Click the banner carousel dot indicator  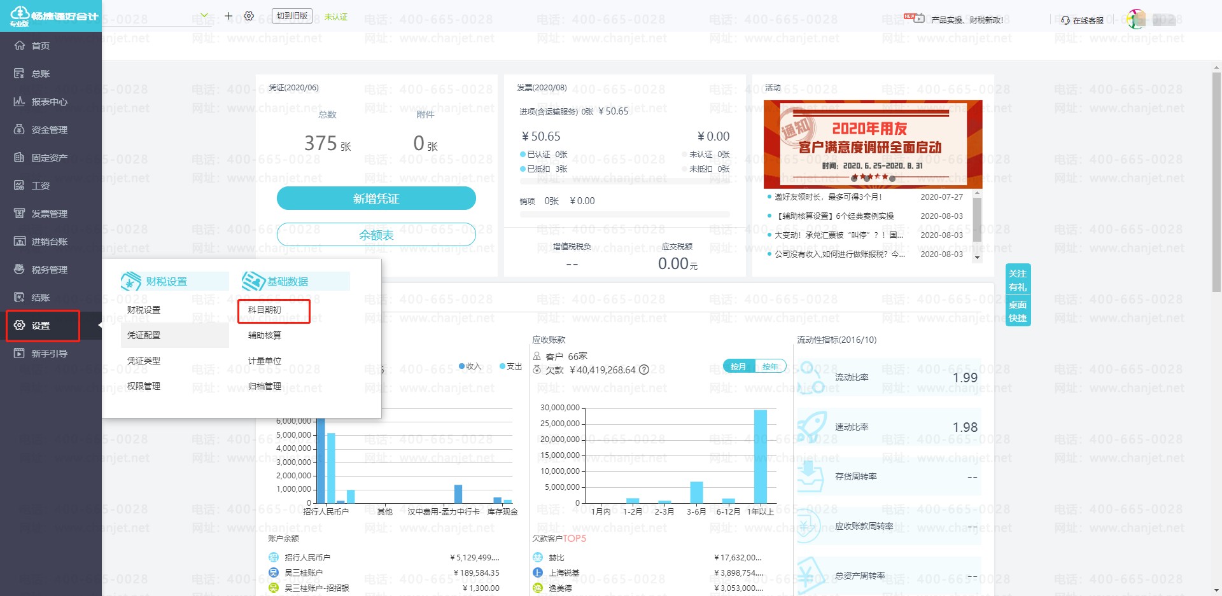pyautogui.click(x=873, y=178)
